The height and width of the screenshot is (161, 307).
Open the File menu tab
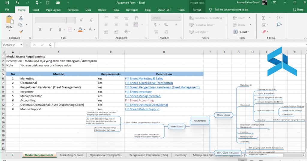[7, 10]
